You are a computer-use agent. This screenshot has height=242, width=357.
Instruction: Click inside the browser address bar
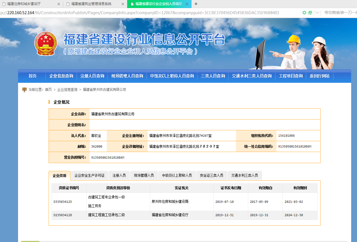[x=139, y=13]
